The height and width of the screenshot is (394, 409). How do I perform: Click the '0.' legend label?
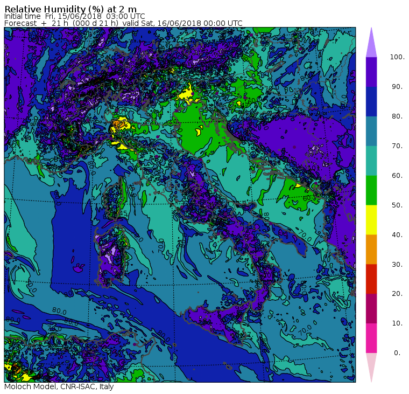[397, 353]
